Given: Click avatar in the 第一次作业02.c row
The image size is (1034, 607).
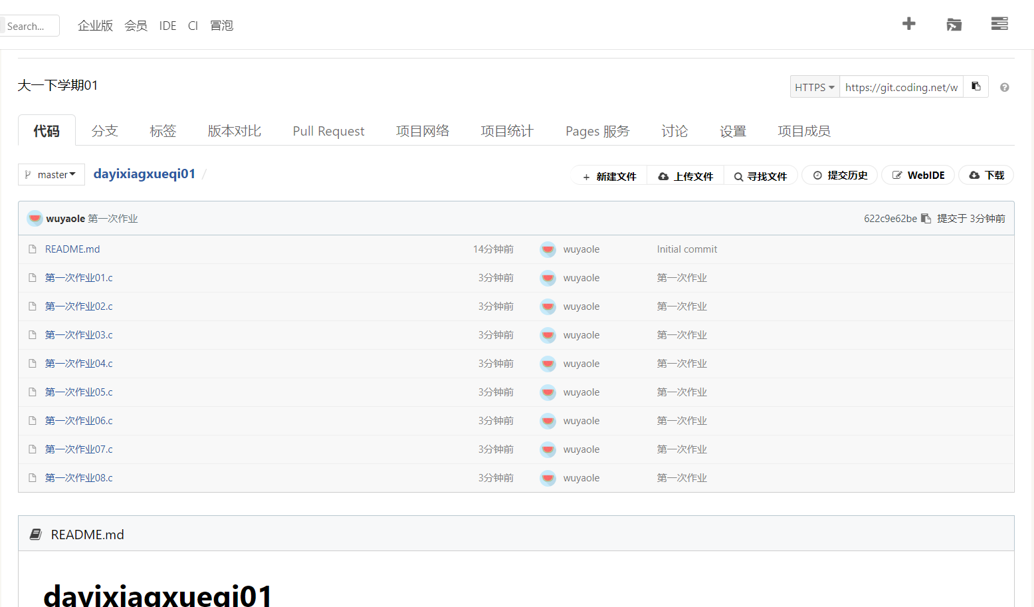Looking at the screenshot, I should [548, 306].
